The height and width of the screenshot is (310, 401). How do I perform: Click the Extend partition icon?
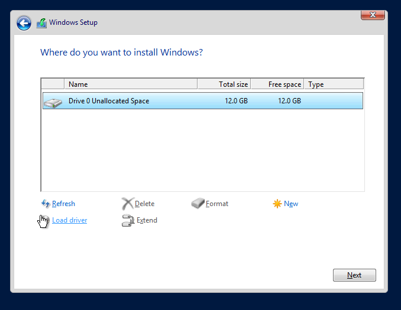(127, 220)
